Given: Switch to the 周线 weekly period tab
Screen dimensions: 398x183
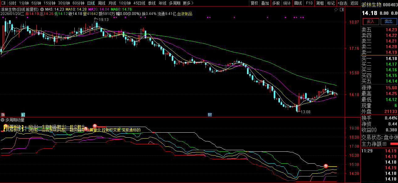Looking at the screenshot, I should click(101, 3).
